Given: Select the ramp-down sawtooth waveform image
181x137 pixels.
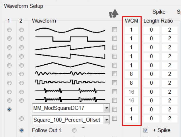Looking at the screenshot, I should [x=70, y=56].
